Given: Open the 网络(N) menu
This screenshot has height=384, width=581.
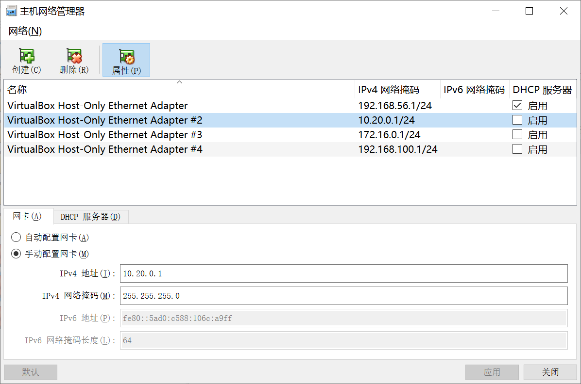Looking at the screenshot, I should 25,31.
